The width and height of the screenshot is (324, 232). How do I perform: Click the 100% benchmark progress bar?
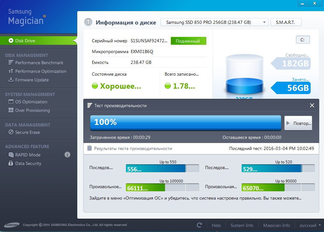(x=186, y=122)
